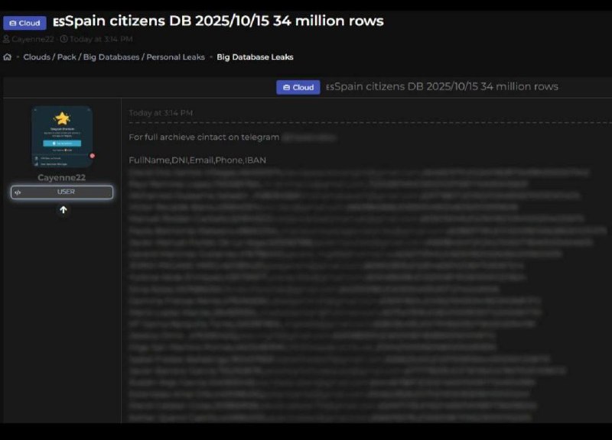Click the code icon inside the USER badge
Viewport: 612px width, 440px height.
click(18, 192)
